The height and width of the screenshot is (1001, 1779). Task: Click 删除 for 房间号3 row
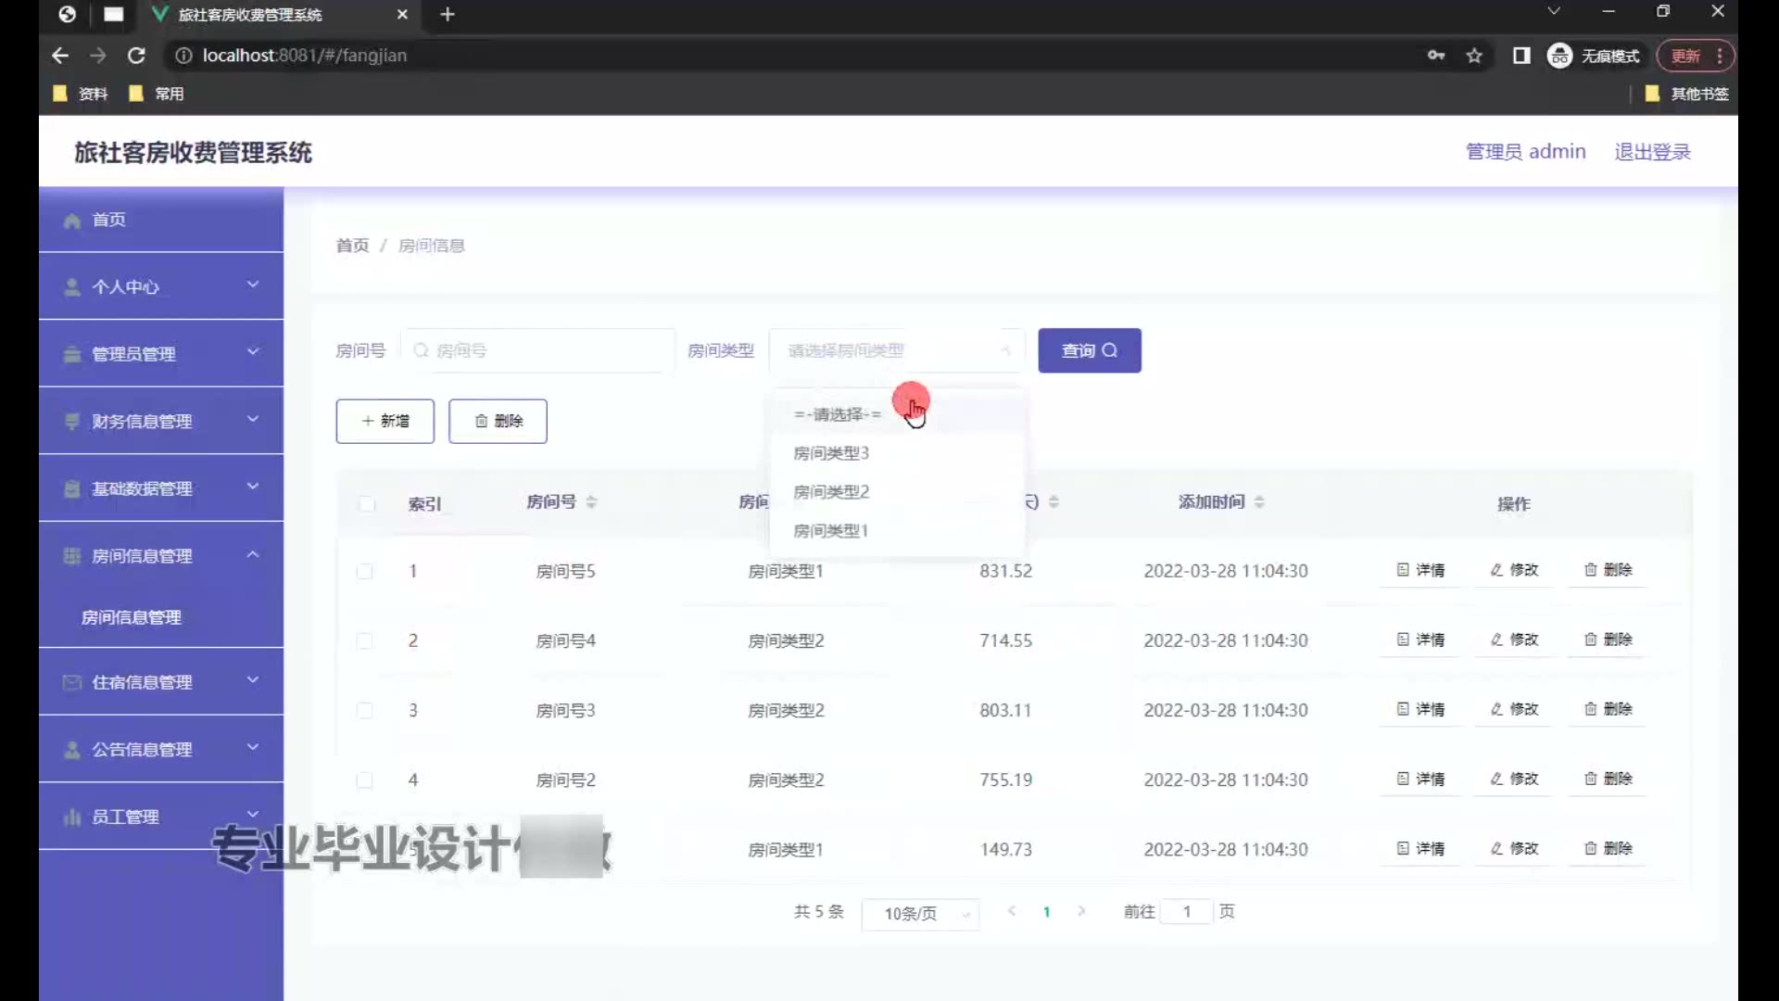[1609, 709]
